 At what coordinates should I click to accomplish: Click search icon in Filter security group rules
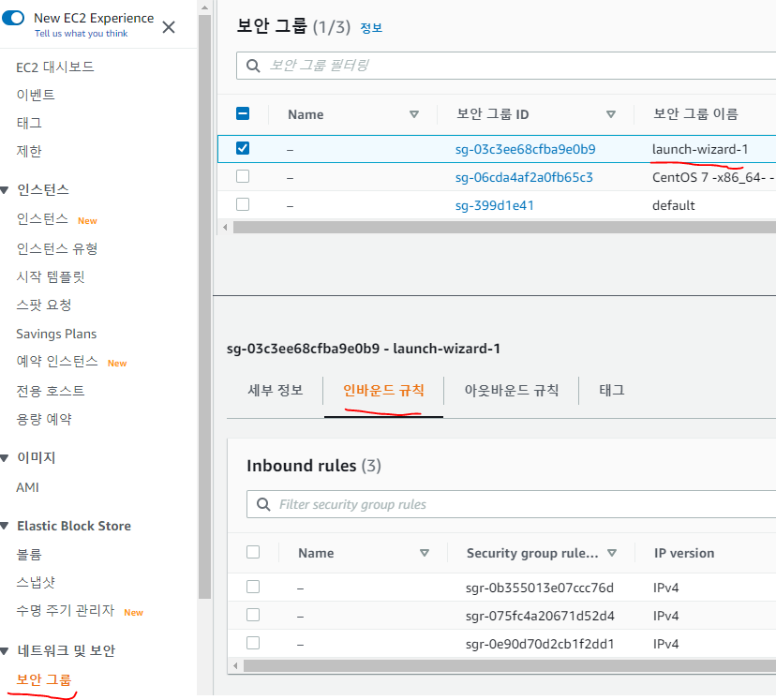(263, 504)
